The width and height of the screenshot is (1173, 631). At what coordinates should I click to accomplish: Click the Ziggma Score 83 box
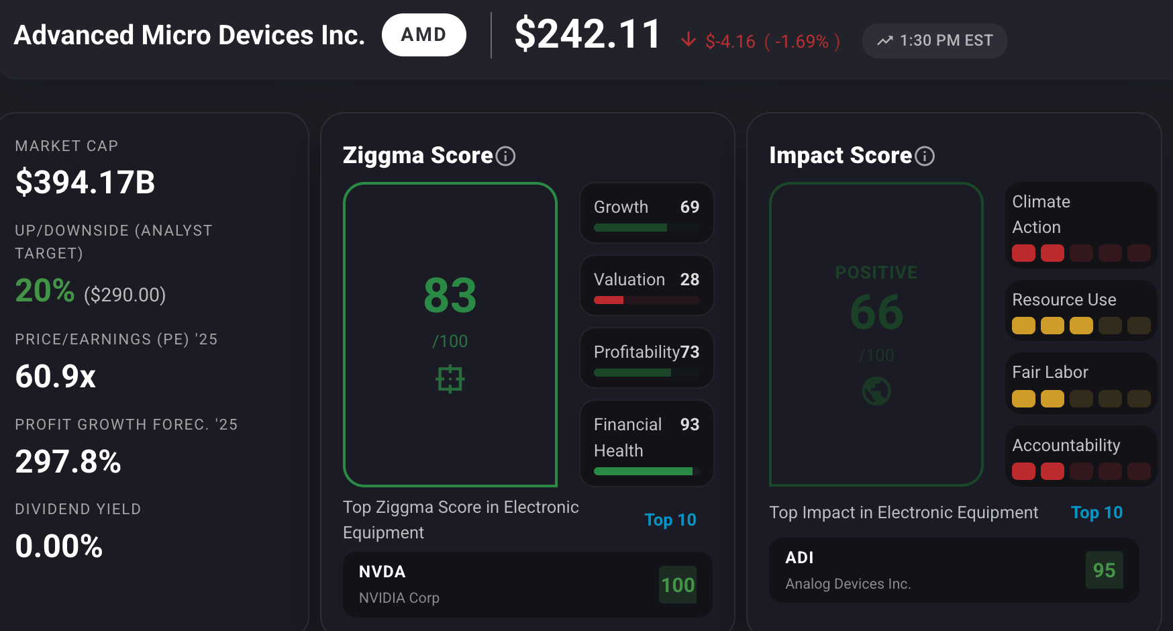[450, 334]
